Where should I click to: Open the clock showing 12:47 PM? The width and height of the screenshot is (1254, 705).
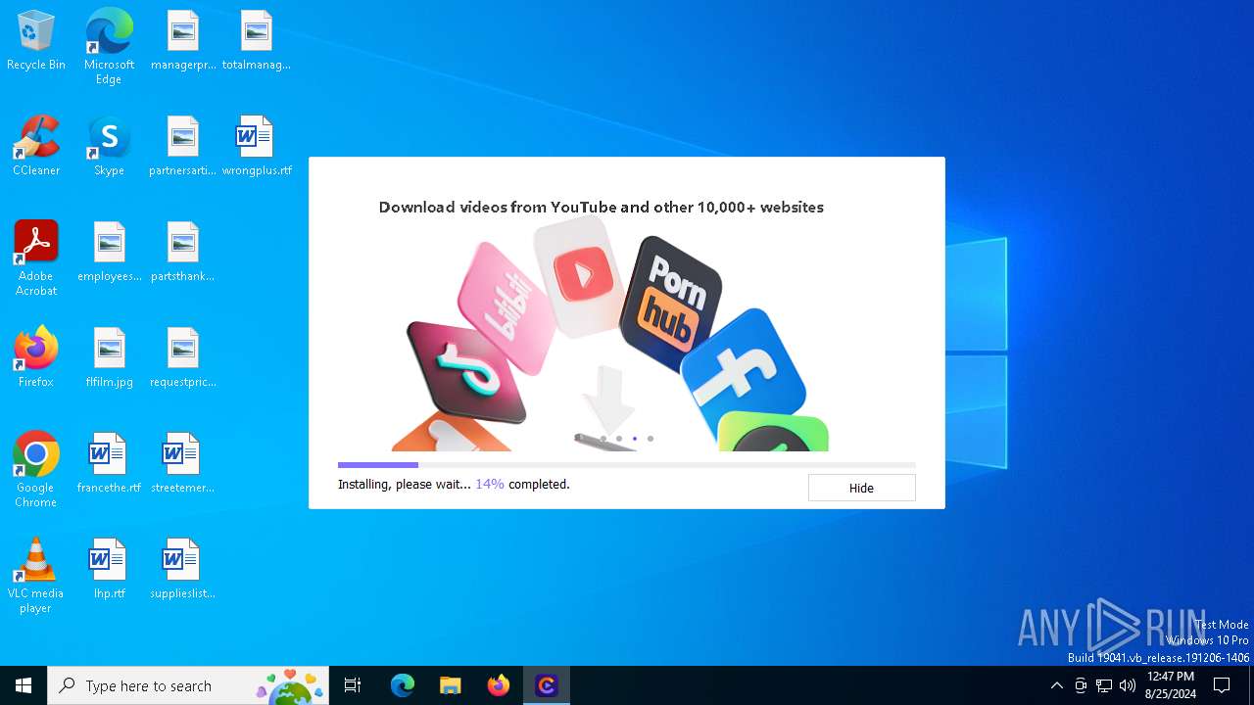[1171, 685]
